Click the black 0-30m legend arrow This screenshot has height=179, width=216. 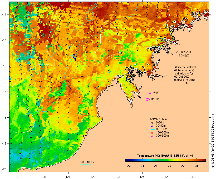point(153,123)
